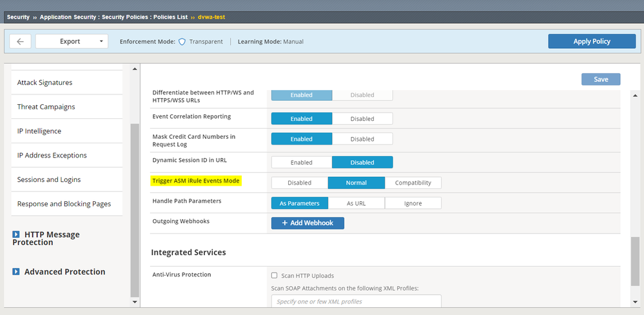Go to IP Intelligence settings

click(x=39, y=131)
